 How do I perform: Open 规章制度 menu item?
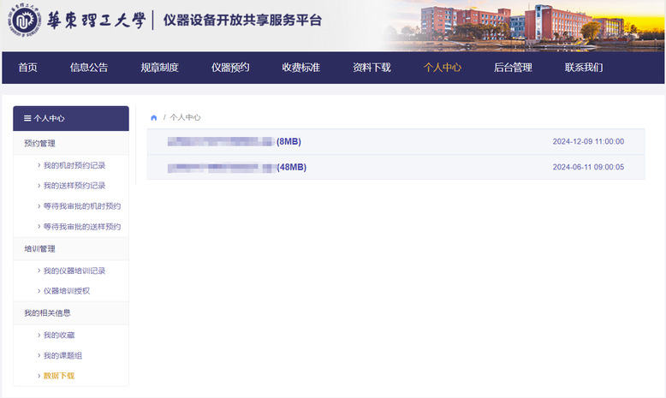(159, 68)
